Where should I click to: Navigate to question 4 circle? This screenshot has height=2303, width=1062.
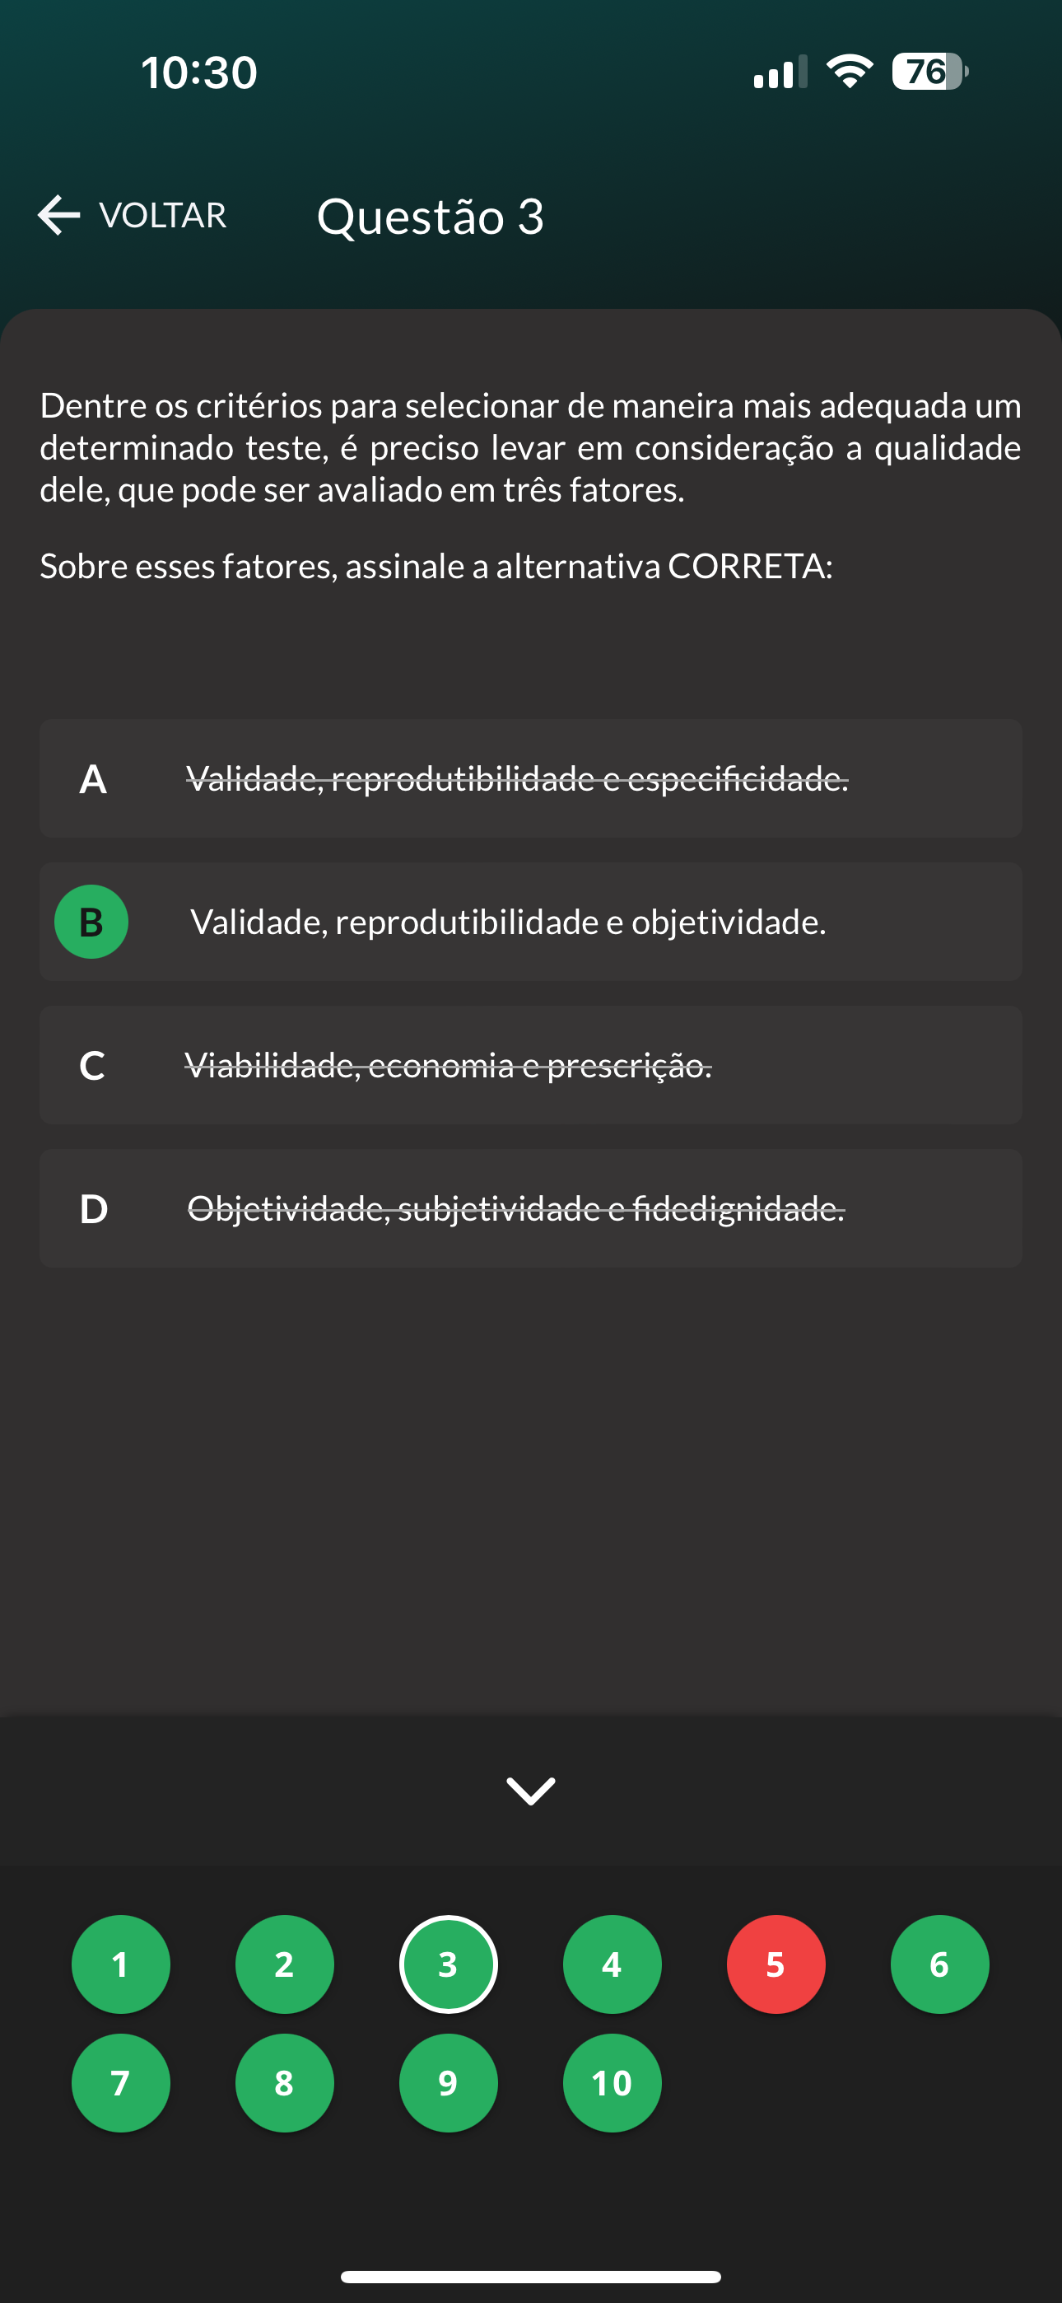(613, 1964)
